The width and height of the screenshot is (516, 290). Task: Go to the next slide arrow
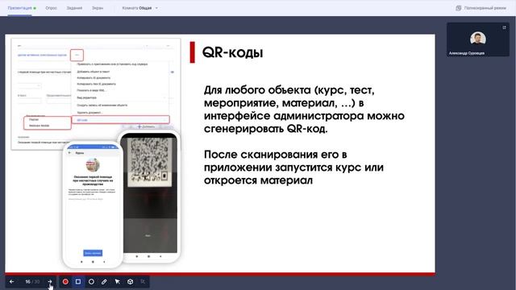pos(50,281)
